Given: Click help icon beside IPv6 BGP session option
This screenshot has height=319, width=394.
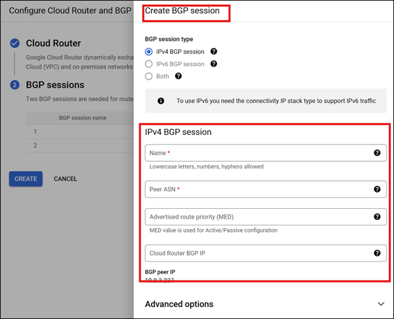Looking at the screenshot, I should 214,64.
